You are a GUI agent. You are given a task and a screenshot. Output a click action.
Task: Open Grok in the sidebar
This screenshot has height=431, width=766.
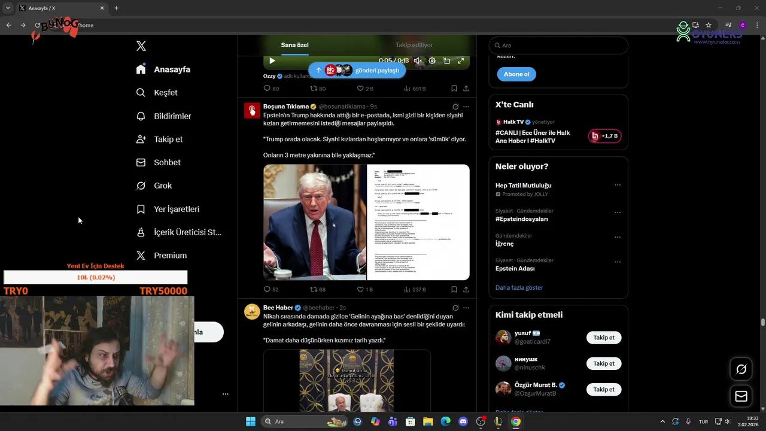click(x=154, y=186)
